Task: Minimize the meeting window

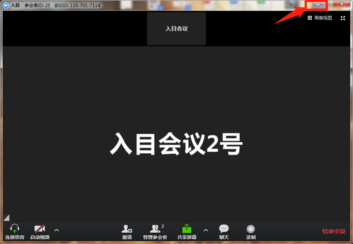Action: (x=318, y=4)
